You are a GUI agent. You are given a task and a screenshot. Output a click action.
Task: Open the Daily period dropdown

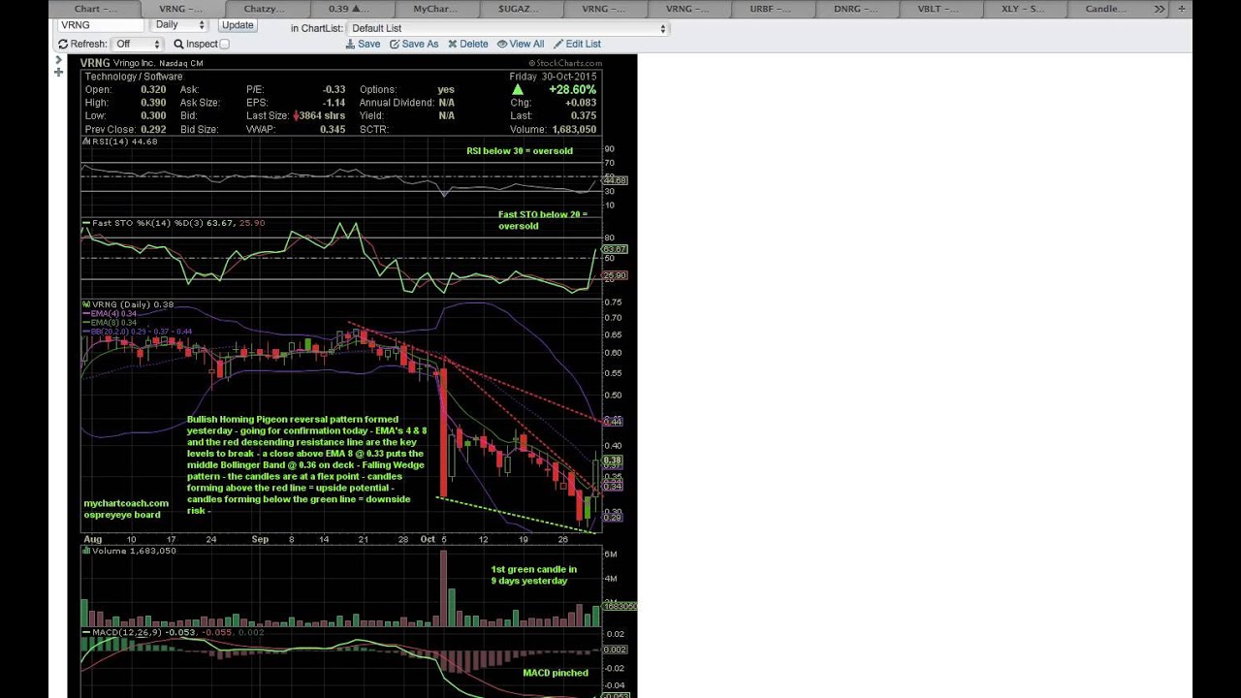click(x=180, y=25)
